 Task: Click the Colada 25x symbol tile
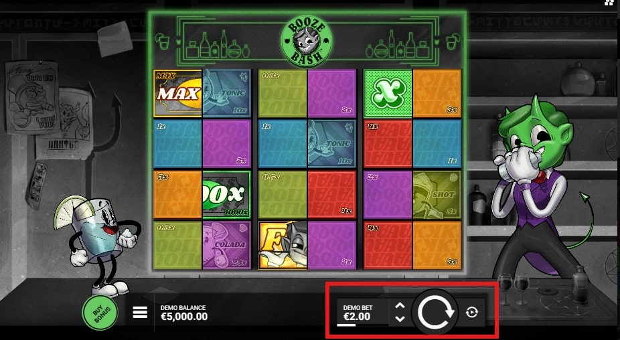[x=226, y=245]
